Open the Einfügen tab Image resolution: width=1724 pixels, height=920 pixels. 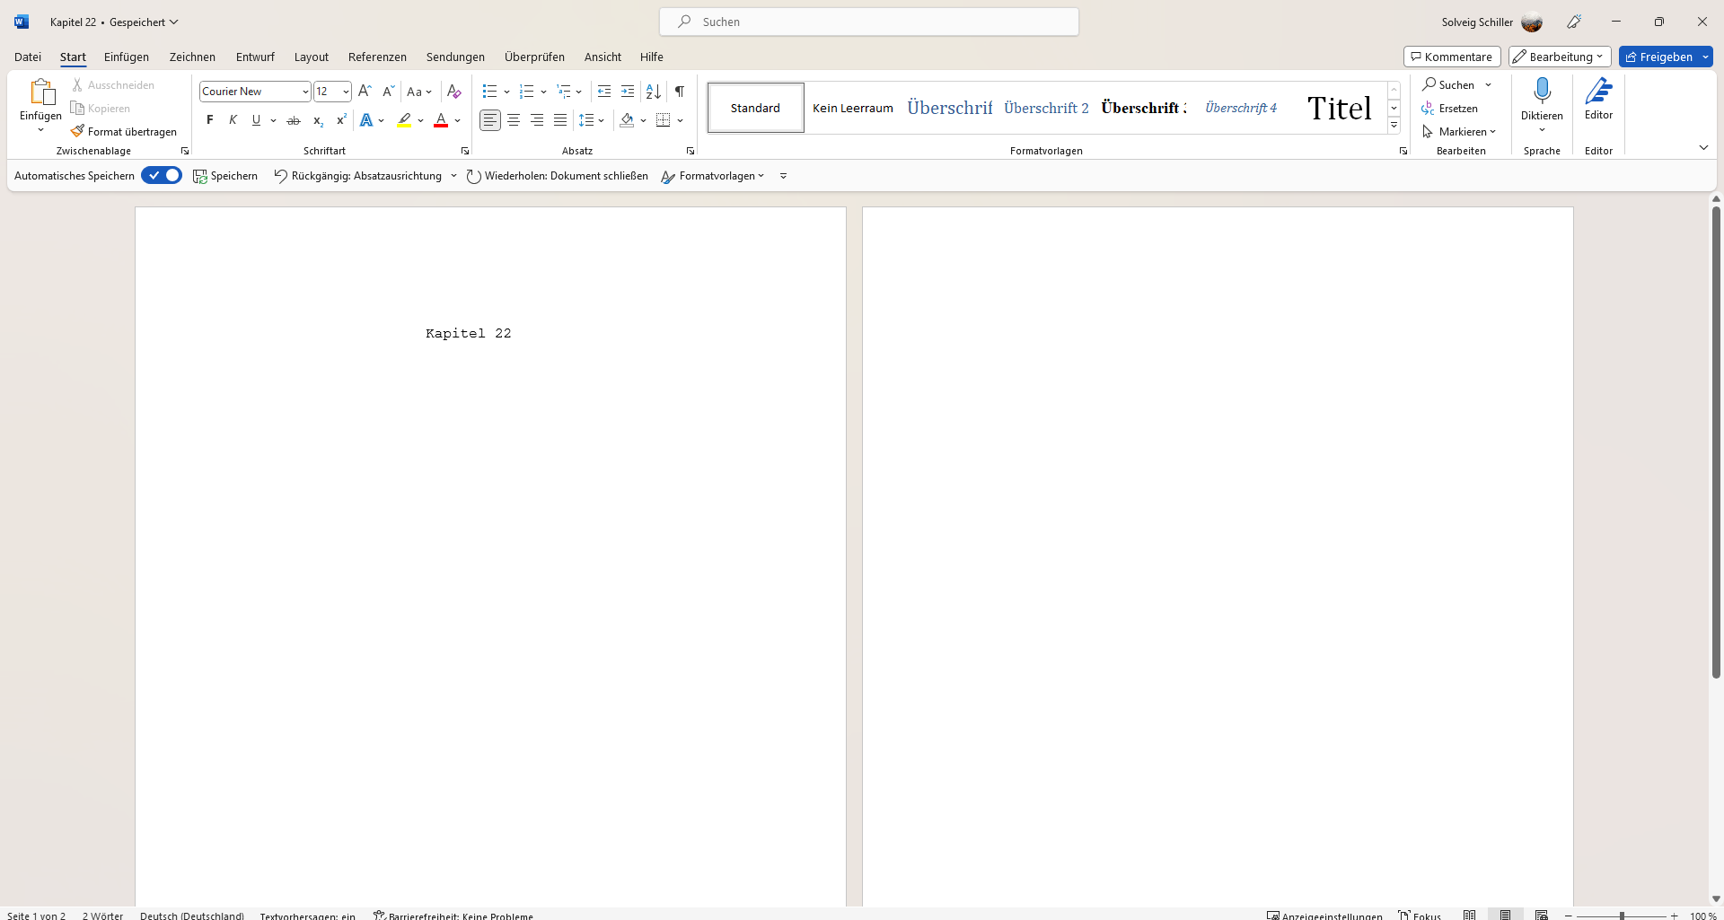(x=127, y=57)
